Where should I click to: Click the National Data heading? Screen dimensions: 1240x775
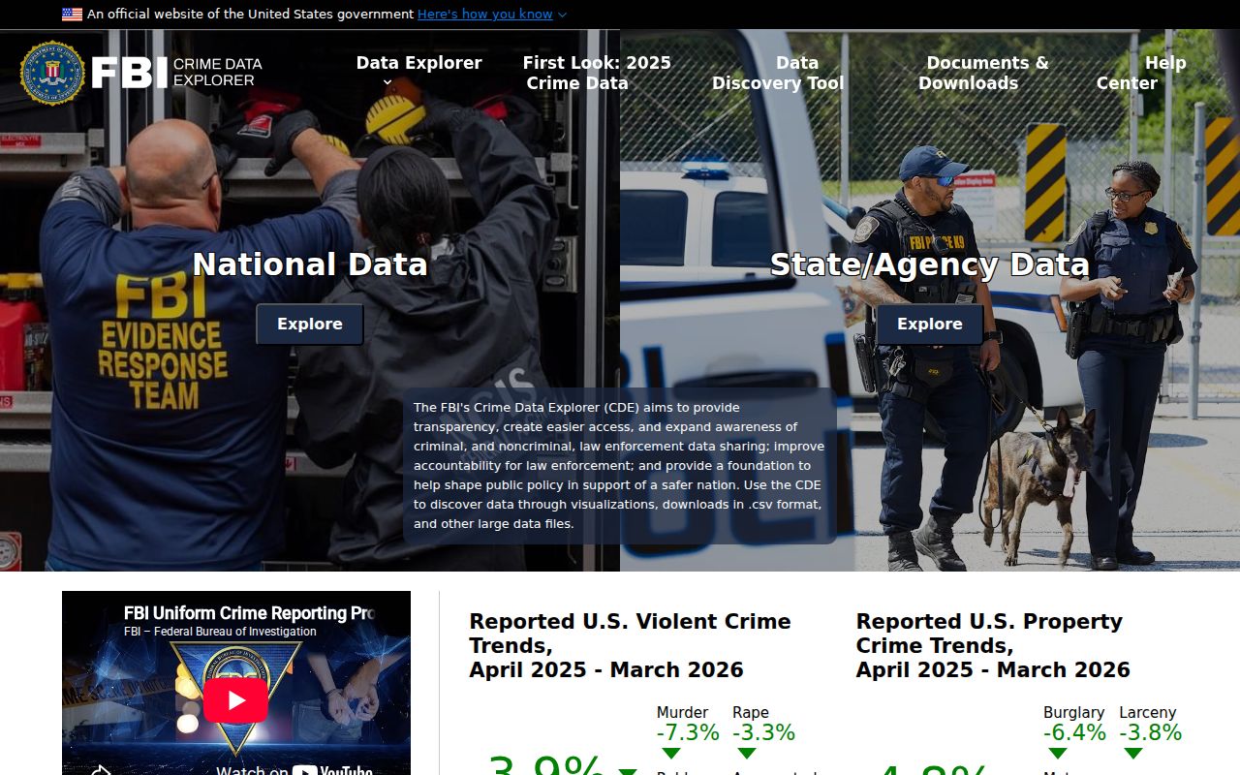coord(310,264)
